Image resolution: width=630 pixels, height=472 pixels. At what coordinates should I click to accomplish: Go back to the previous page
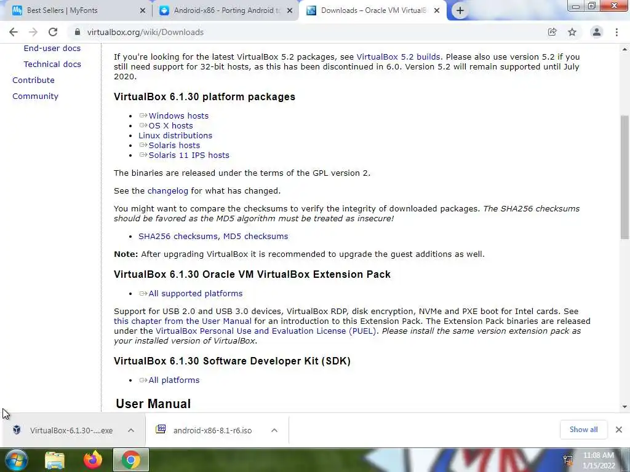(14, 32)
